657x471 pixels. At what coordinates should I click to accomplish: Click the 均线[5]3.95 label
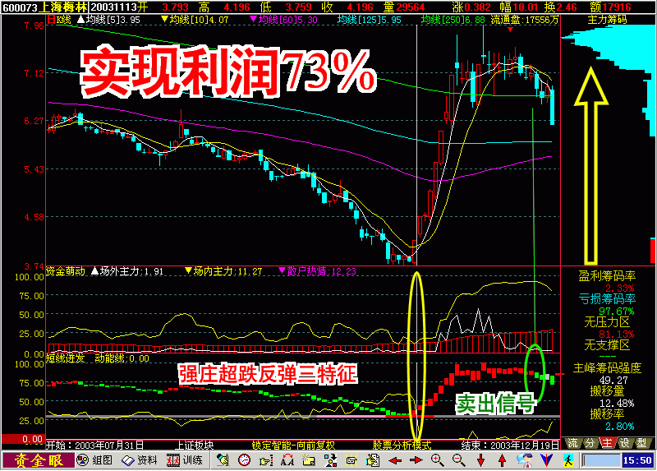click(108, 19)
